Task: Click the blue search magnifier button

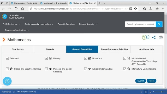Action: 159,24
